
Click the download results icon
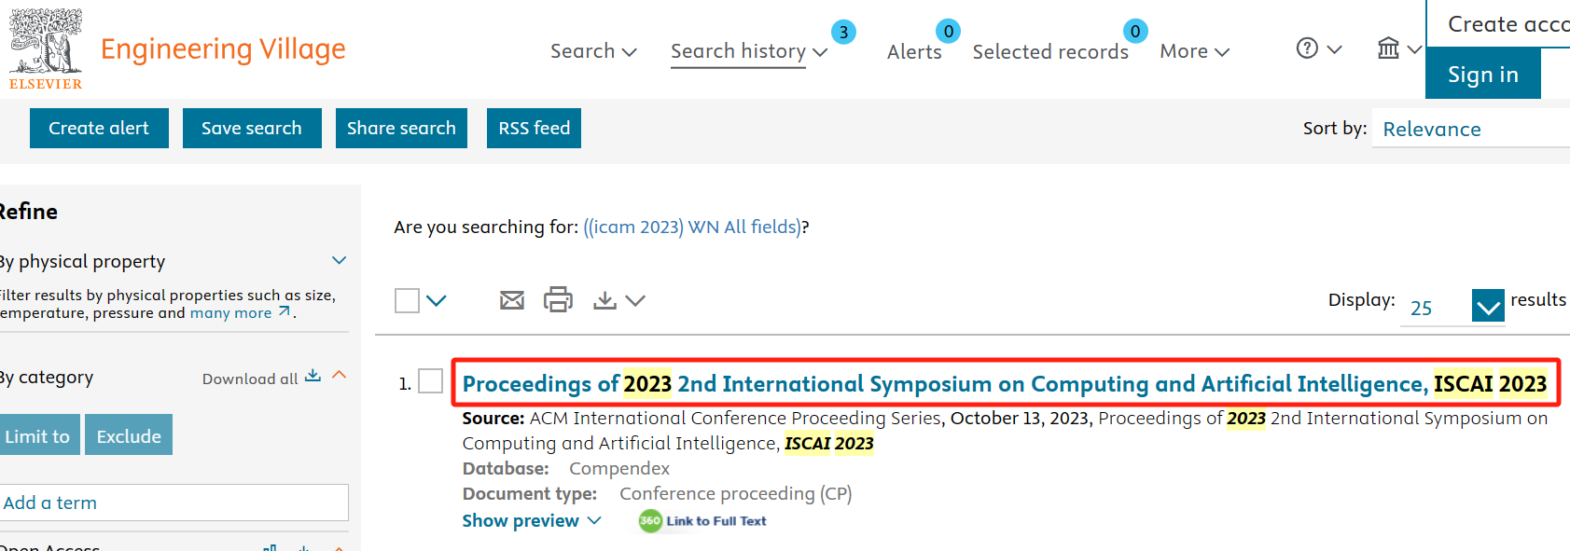click(x=604, y=300)
